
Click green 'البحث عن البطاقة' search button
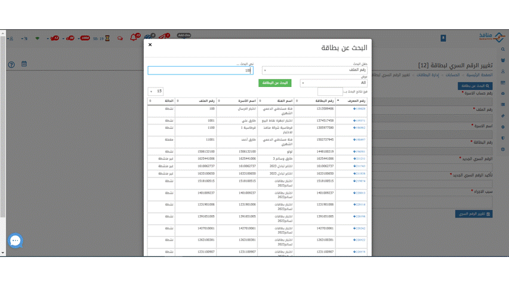274,83
